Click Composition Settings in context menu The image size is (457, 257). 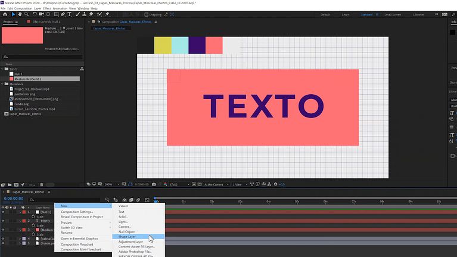tap(77, 212)
